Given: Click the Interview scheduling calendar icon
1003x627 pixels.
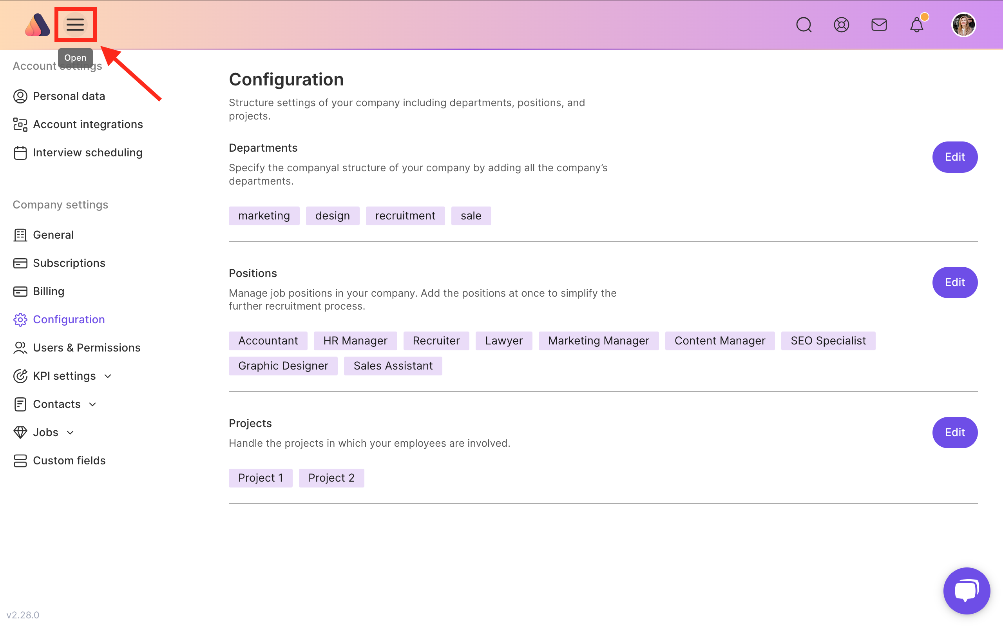Looking at the screenshot, I should [20, 152].
